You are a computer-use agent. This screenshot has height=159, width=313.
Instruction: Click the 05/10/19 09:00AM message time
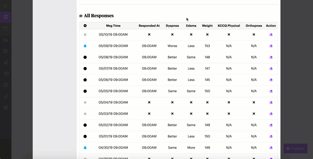tap(113, 35)
